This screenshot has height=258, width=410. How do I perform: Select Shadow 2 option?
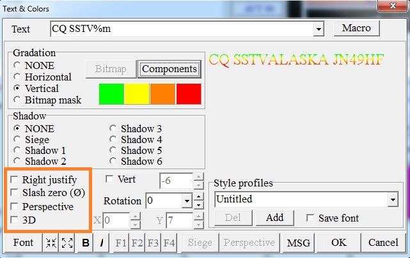pos(17,161)
